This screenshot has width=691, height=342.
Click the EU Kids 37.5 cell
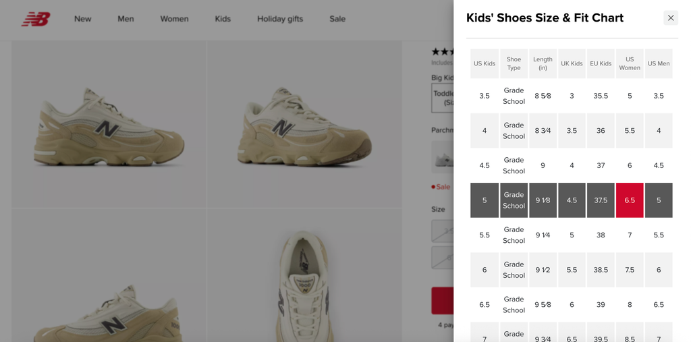coord(601,200)
